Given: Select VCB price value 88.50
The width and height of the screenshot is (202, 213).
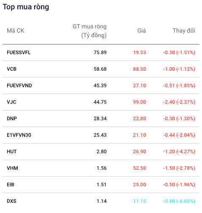Looking at the screenshot, I should (x=139, y=69).
